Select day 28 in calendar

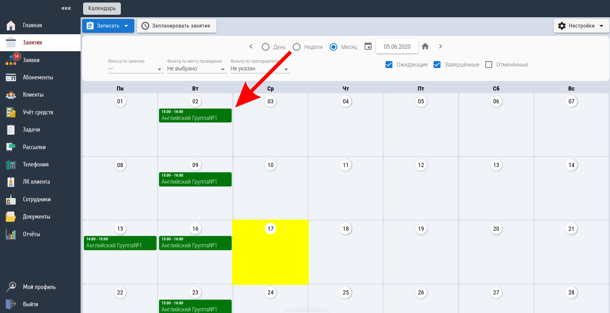click(x=571, y=292)
